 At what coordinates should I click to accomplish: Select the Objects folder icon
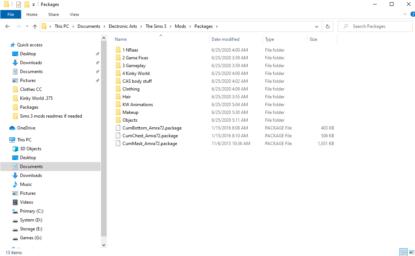tap(118, 120)
